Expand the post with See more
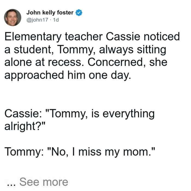Viewport: 191px width, 191px height. pos(44,182)
